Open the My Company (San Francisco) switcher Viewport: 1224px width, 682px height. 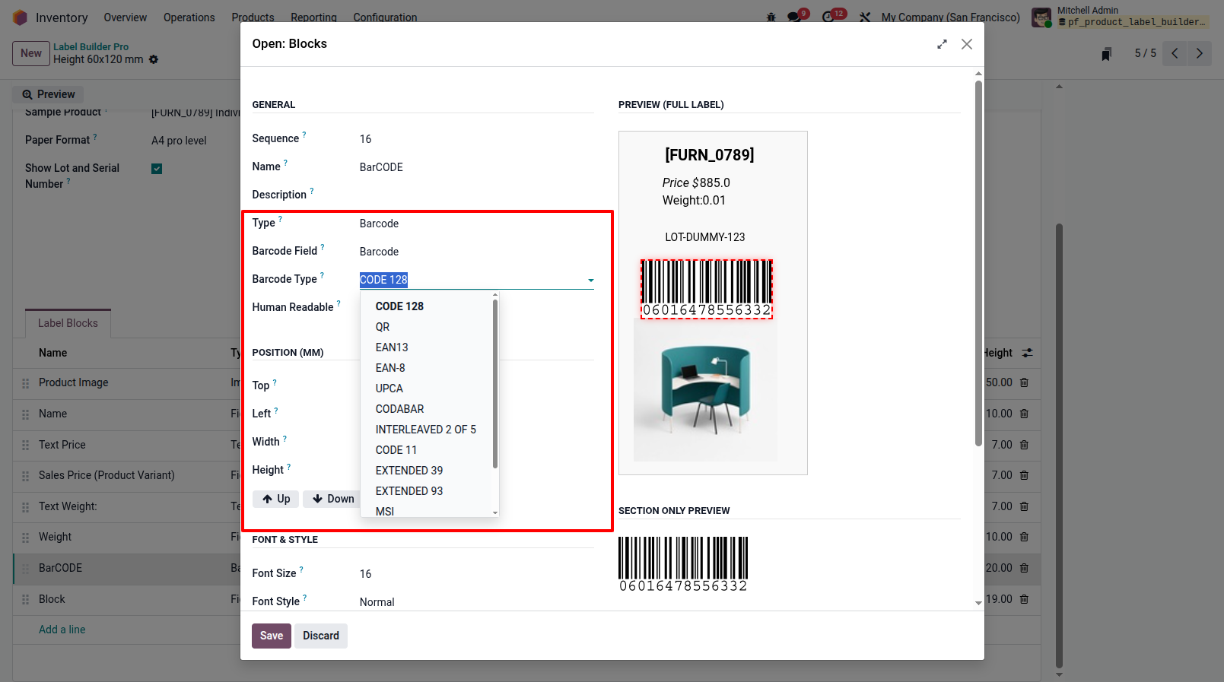click(x=951, y=17)
